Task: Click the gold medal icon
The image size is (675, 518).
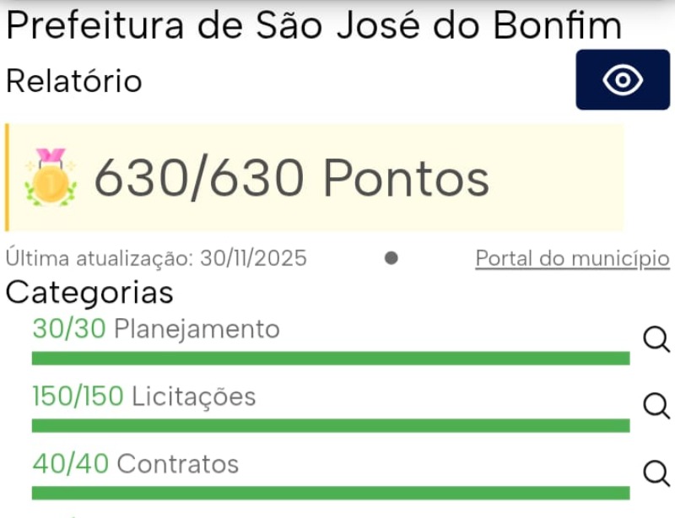Action: point(51,177)
